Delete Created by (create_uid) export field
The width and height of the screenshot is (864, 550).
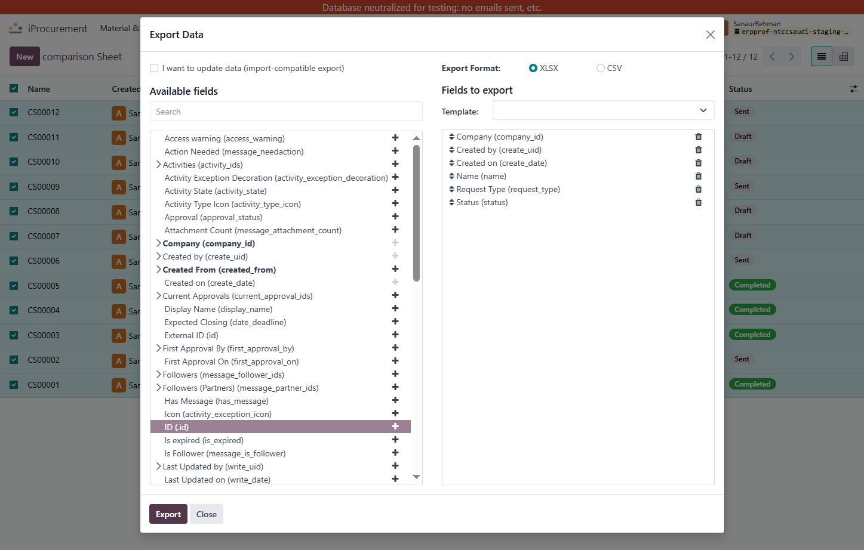click(x=699, y=150)
